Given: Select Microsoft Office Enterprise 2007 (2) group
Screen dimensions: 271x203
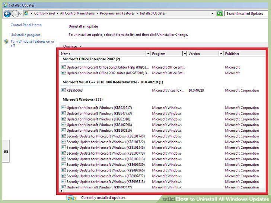Looking at the screenshot, I should tap(91, 59).
